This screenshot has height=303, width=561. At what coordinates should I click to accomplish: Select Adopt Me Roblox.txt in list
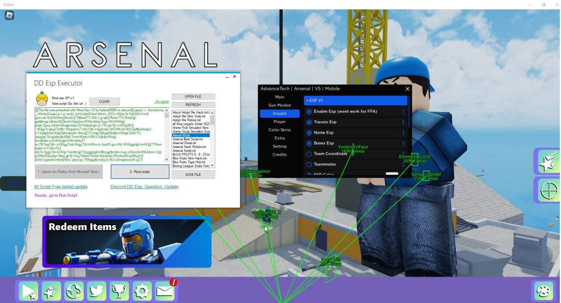coord(190,120)
